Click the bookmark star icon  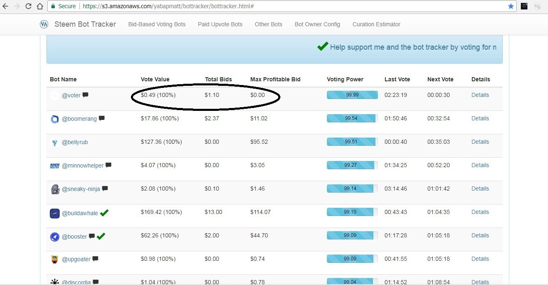point(511,6)
